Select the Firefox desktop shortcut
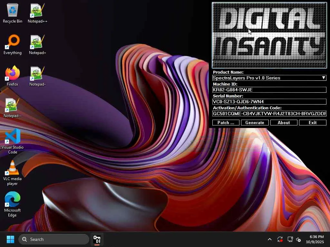The image size is (330, 247). 13,76
